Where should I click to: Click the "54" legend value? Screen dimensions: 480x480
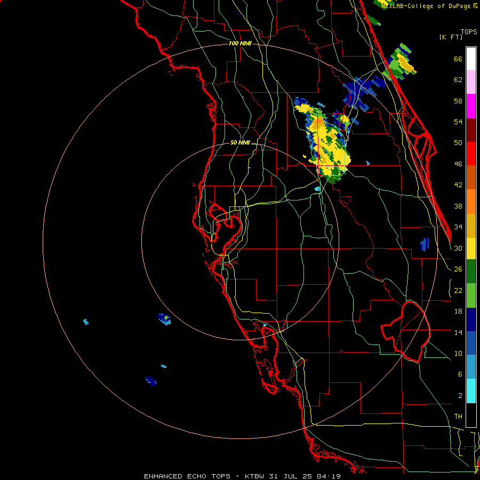(458, 122)
